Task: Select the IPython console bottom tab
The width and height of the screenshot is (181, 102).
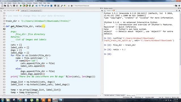Action: click(x=131, y=95)
